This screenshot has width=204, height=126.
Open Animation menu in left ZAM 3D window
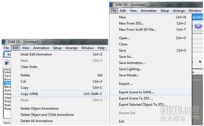[41, 48]
